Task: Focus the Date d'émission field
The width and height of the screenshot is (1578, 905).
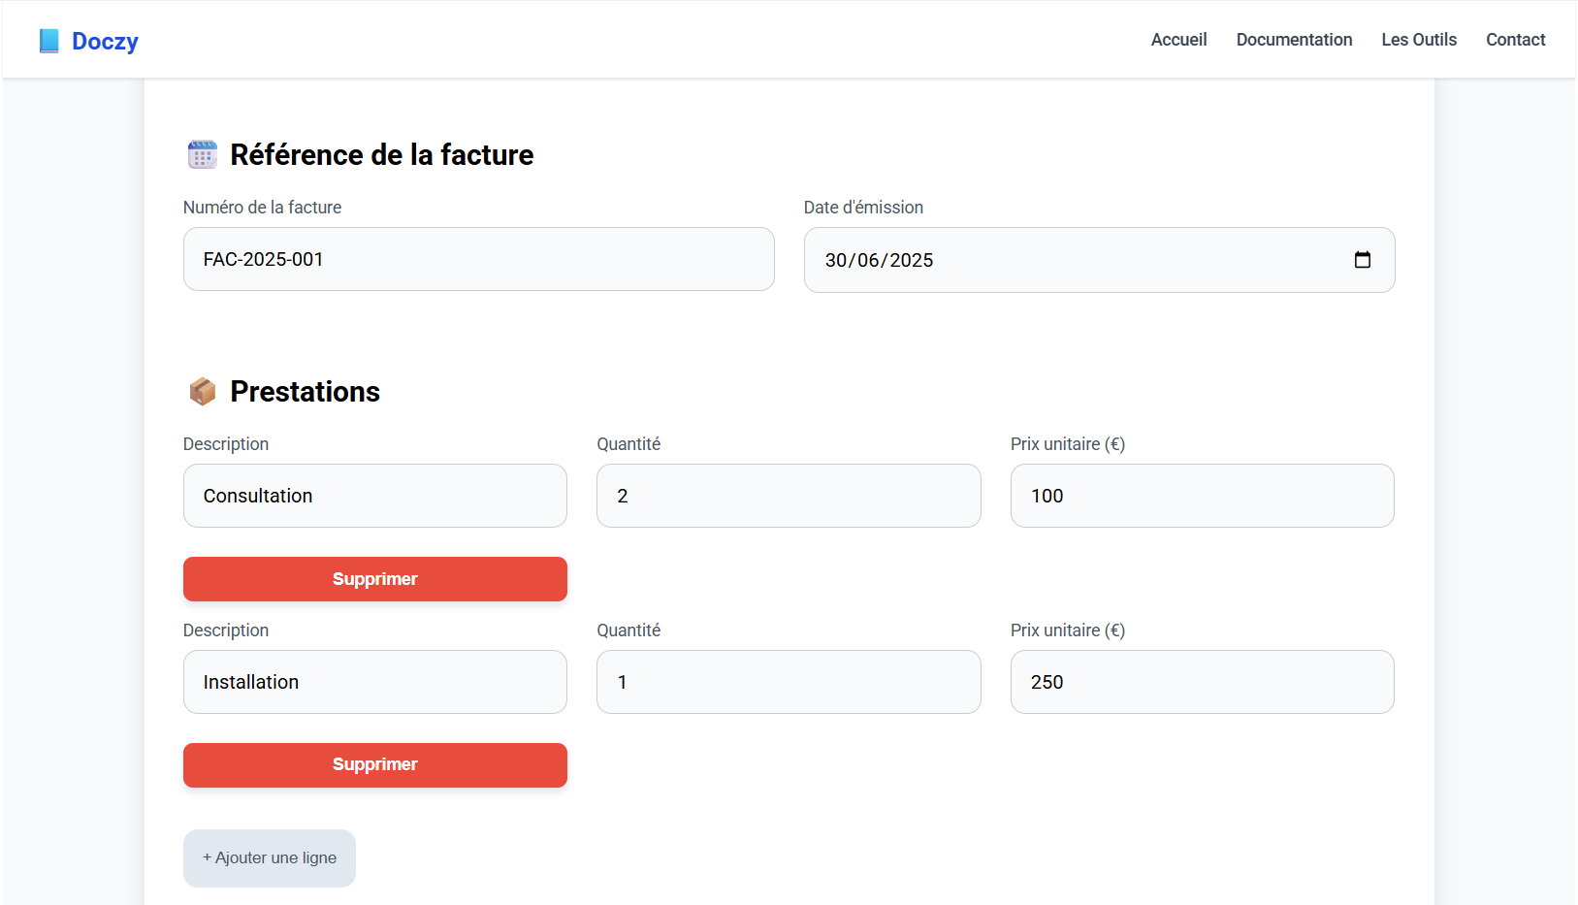Action: coord(1067,260)
